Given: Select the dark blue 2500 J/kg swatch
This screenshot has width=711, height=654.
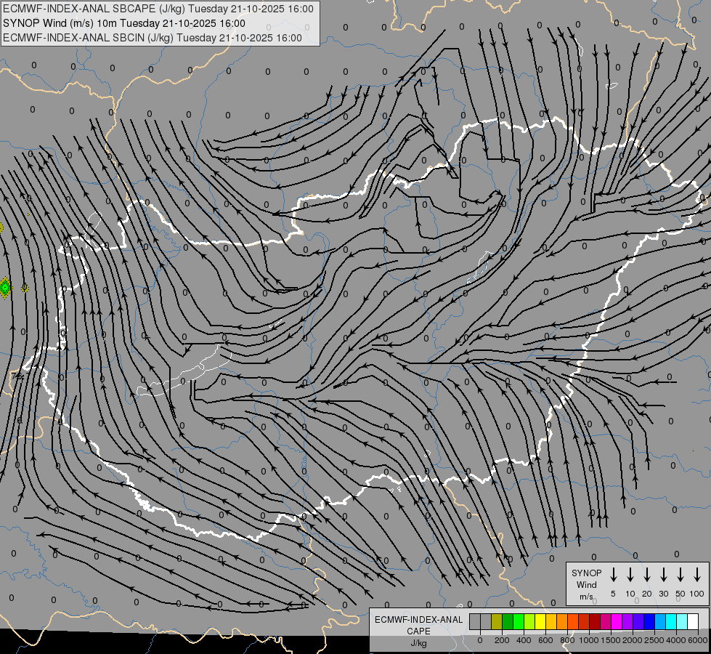Looking at the screenshot, I should pyautogui.click(x=649, y=621).
